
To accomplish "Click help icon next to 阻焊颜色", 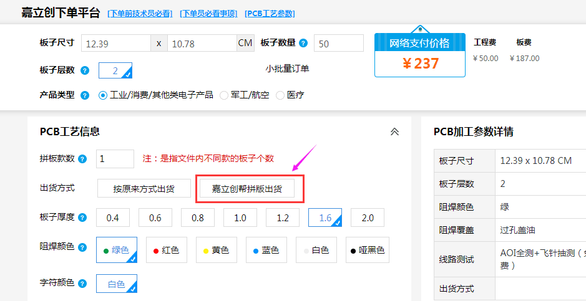I will click(x=82, y=247).
